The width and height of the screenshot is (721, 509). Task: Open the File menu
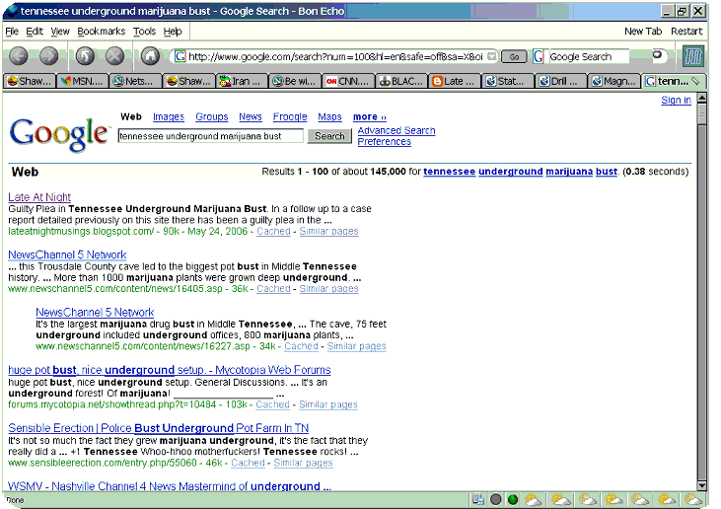tap(12, 32)
